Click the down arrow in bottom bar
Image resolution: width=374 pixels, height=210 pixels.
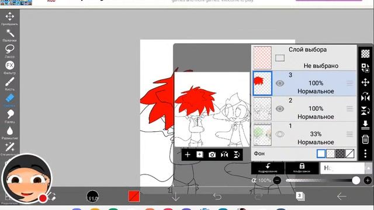coord(176,197)
